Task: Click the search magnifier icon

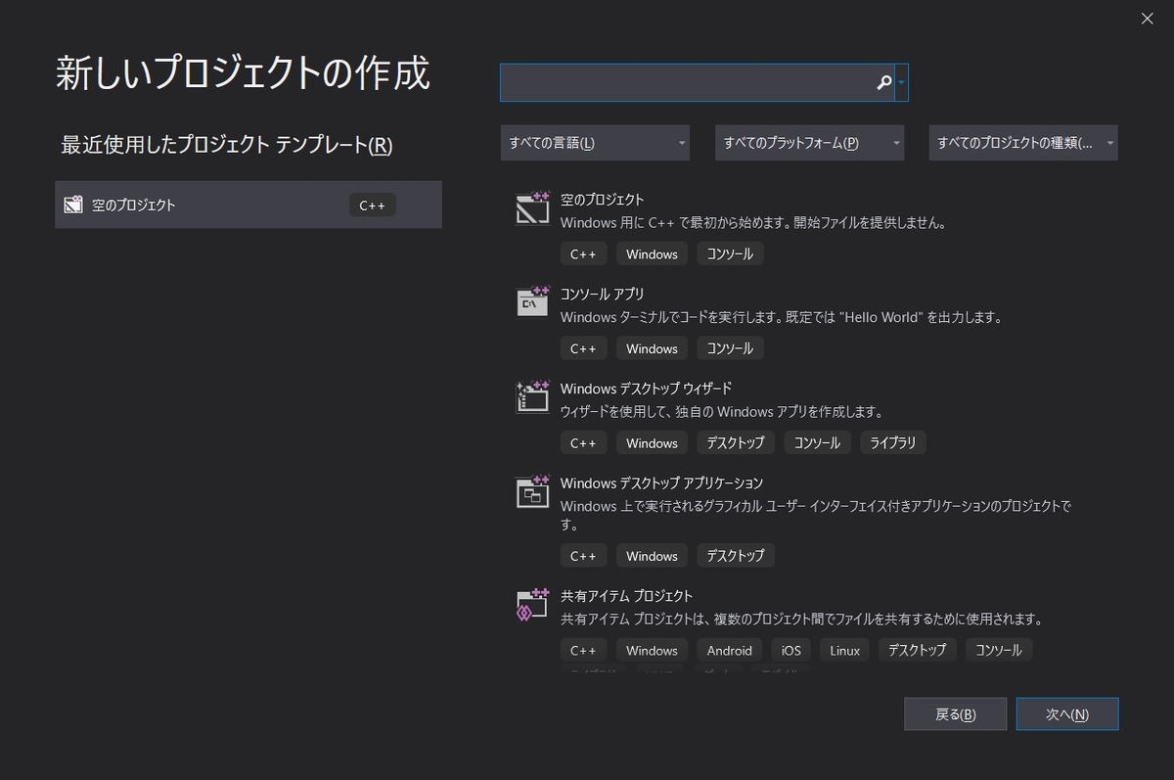Action: pyautogui.click(x=883, y=83)
